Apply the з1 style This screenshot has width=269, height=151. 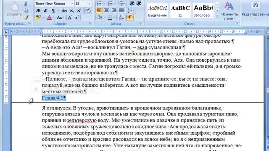click(x=180, y=10)
